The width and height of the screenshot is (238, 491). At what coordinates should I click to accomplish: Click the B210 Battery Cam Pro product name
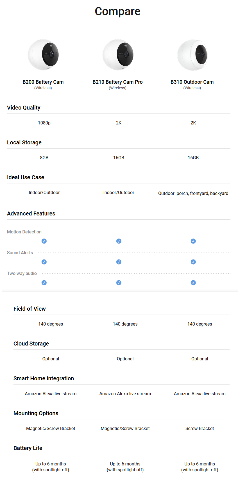pos(117,82)
